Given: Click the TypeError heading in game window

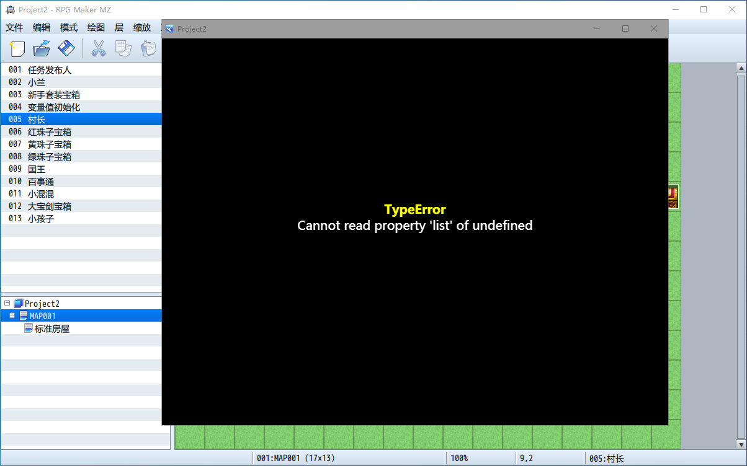Looking at the screenshot, I should [415, 209].
